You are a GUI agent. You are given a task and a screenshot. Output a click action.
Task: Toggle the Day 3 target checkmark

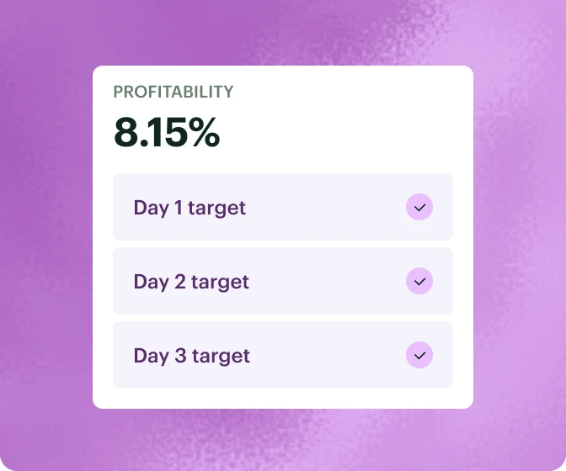click(419, 355)
